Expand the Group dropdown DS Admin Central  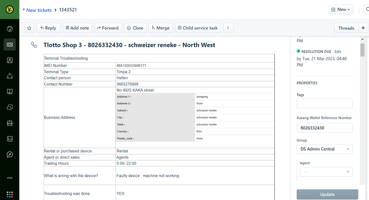click(x=325, y=149)
